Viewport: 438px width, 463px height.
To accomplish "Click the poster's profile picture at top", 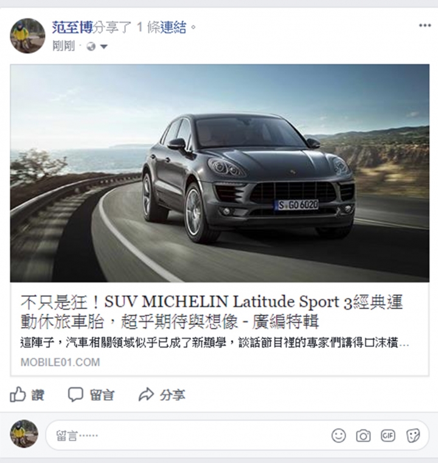I will point(28,35).
